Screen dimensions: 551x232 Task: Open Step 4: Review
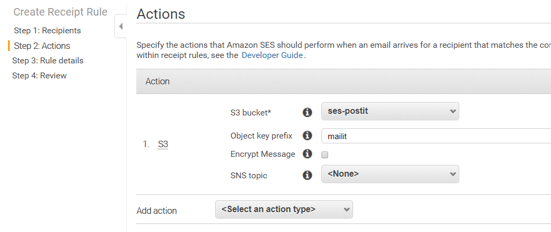point(39,76)
